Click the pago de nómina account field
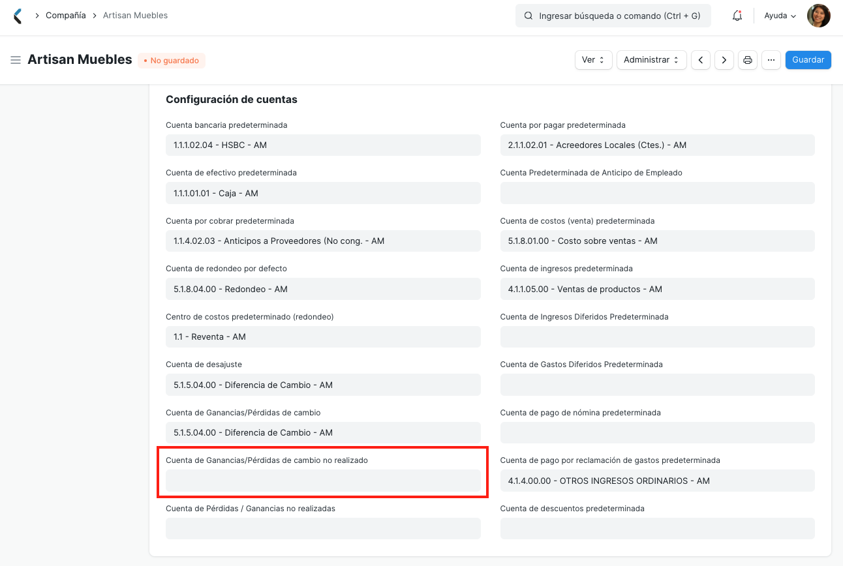The image size is (843, 566). tap(658, 432)
